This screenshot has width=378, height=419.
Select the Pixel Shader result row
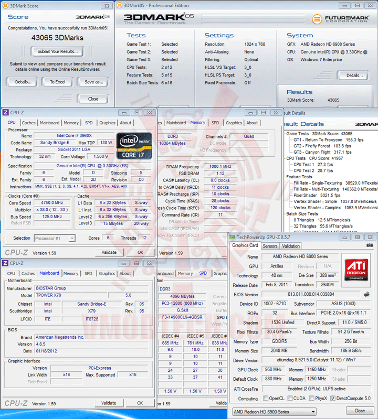click(x=317, y=195)
